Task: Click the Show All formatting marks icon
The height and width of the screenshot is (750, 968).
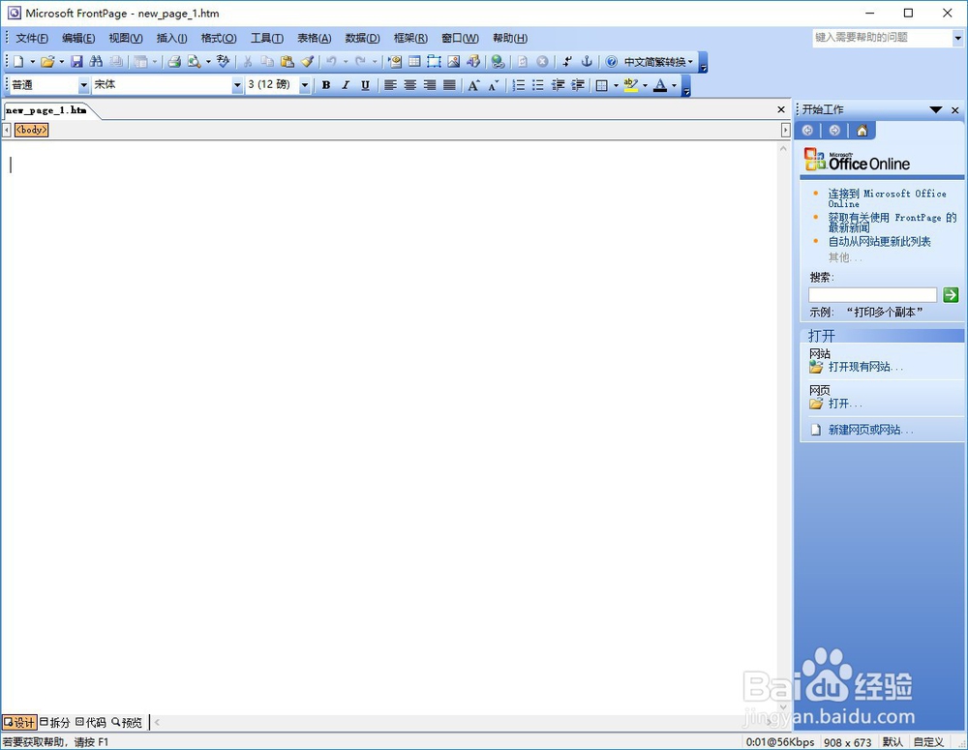Action: [x=567, y=61]
